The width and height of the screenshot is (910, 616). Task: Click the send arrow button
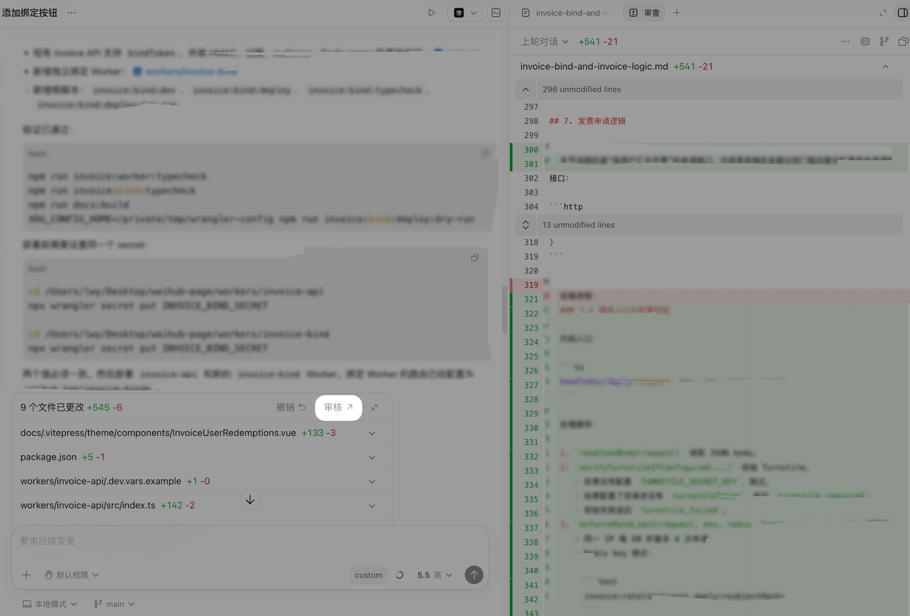pyautogui.click(x=474, y=575)
